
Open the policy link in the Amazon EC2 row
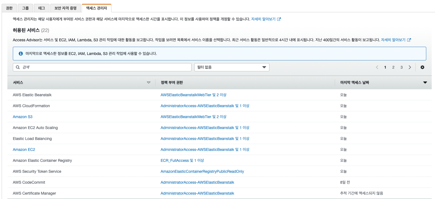pos(205,150)
